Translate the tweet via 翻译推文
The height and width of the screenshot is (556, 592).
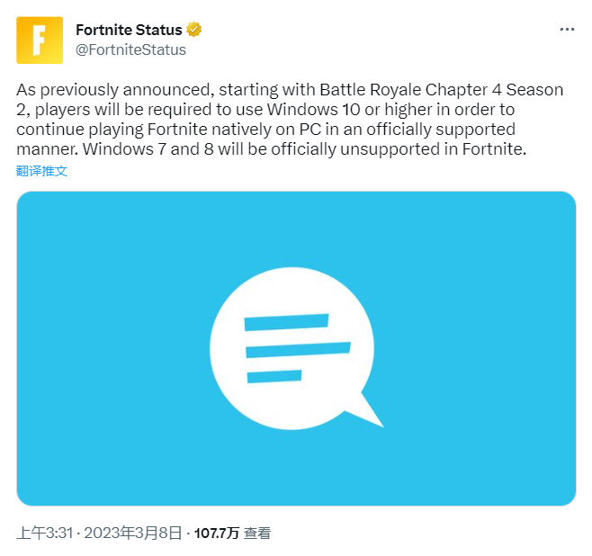(x=41, y=171)
